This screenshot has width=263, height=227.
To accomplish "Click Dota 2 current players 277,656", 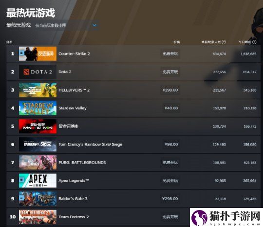I will [219, 72].
